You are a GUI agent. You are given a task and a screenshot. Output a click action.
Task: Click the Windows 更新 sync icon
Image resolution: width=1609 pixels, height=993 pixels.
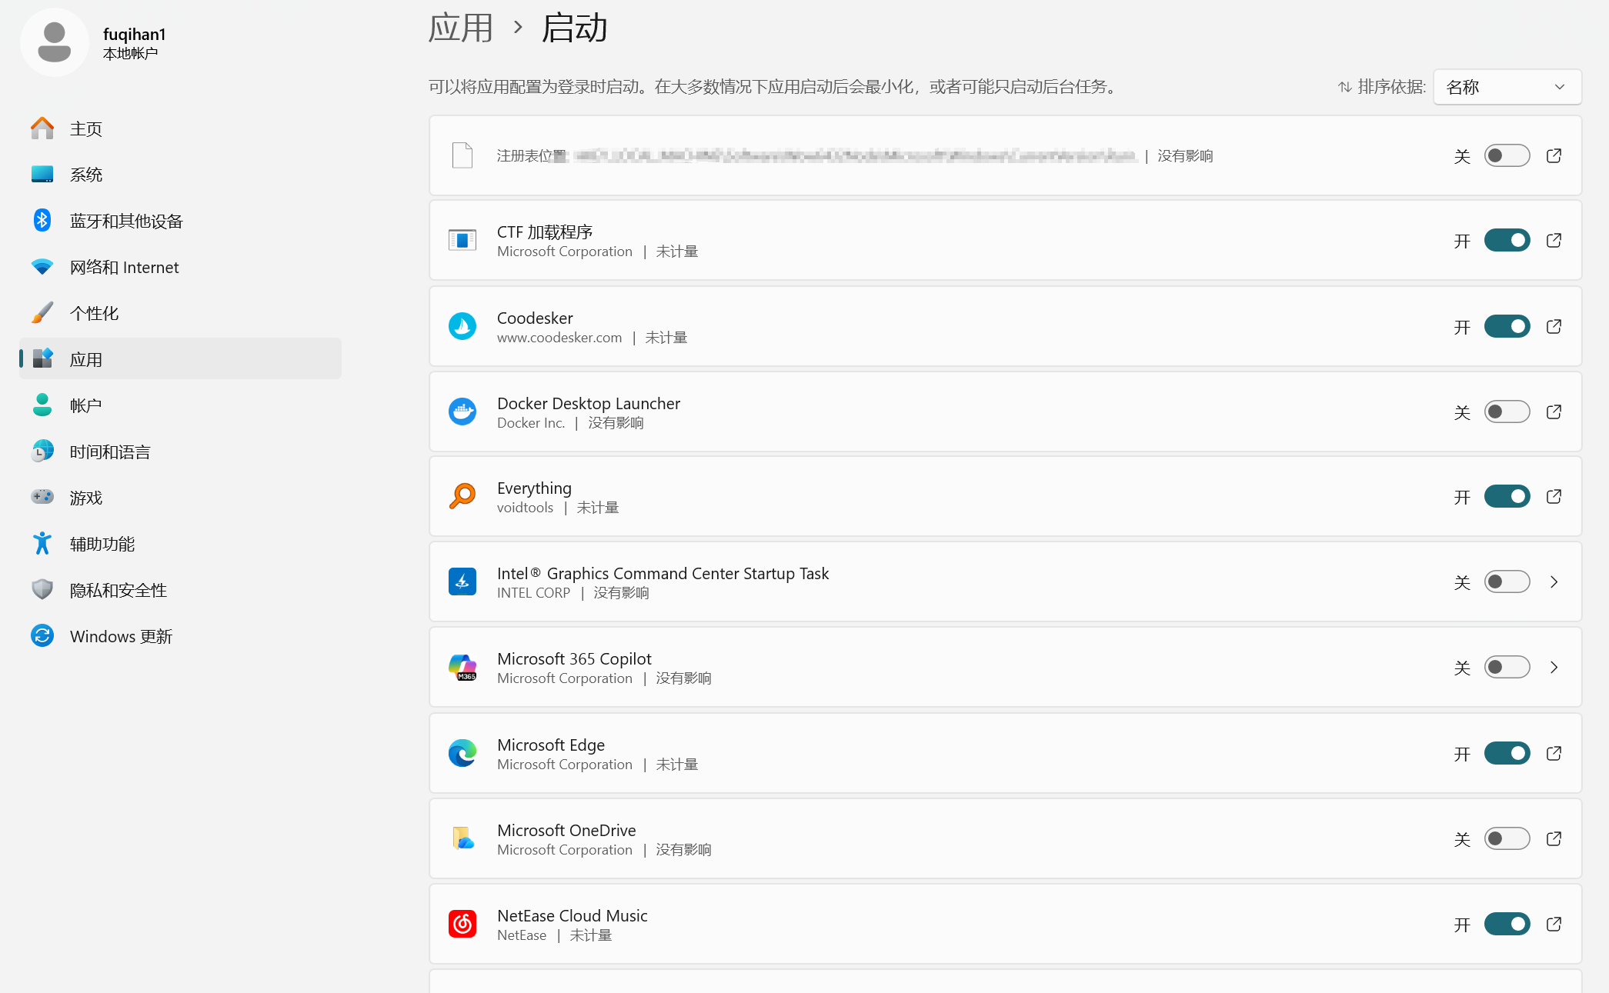(42, 636)
